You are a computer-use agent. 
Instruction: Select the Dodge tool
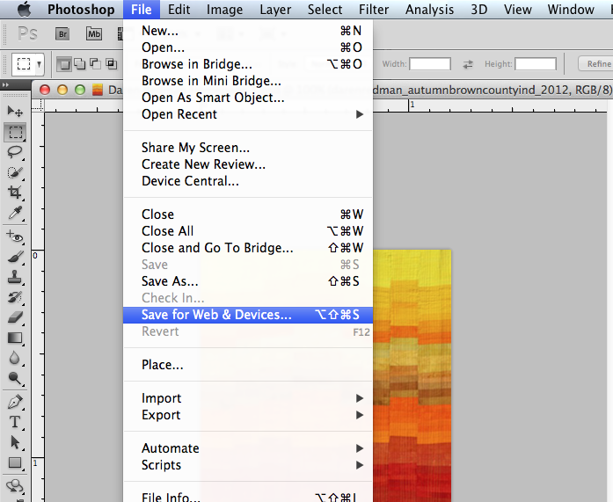pos(15,378)
